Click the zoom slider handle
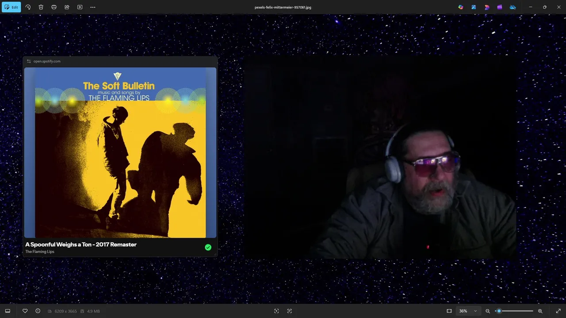Viewport: 566px width, 318px height. (499, 311)
